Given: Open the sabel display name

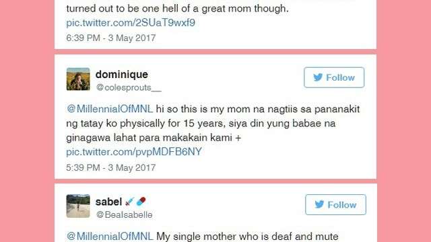Looking at the screenshot, I should pyautogui.click(x=108, y=202).
